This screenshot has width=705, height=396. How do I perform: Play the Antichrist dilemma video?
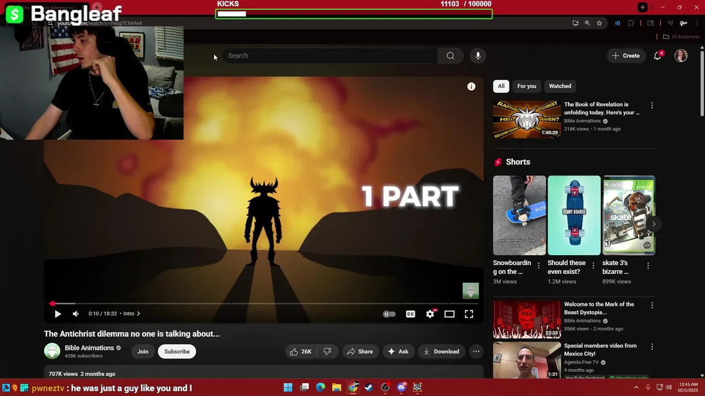pyautogui.click(x=58, y=313)
